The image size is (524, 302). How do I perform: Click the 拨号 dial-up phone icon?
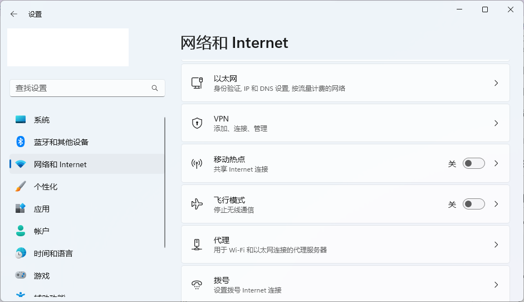[x=197, y=285]
